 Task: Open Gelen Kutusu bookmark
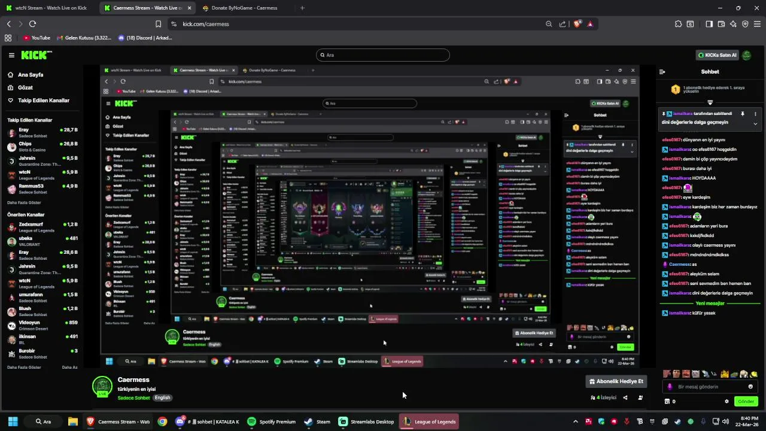84,38
